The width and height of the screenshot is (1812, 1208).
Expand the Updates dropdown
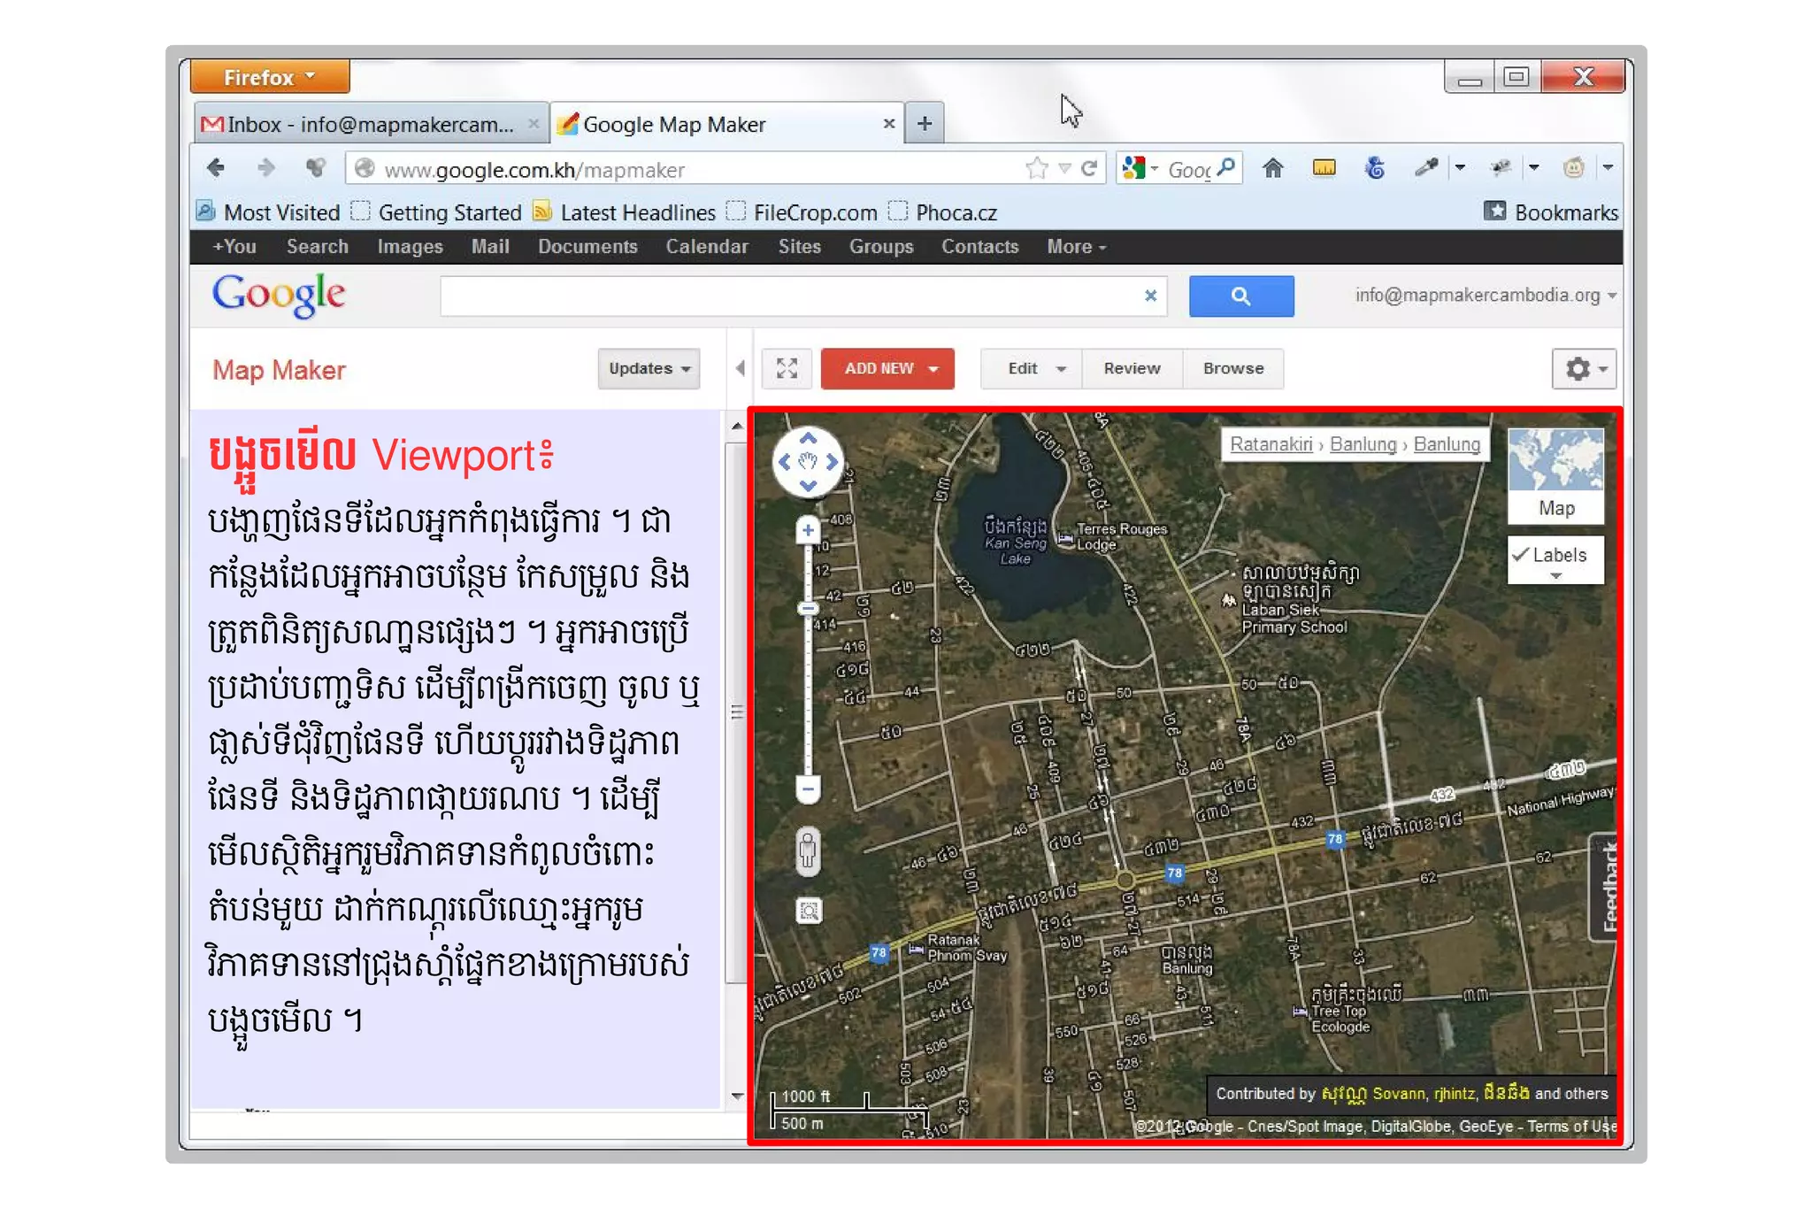point(649,368)
